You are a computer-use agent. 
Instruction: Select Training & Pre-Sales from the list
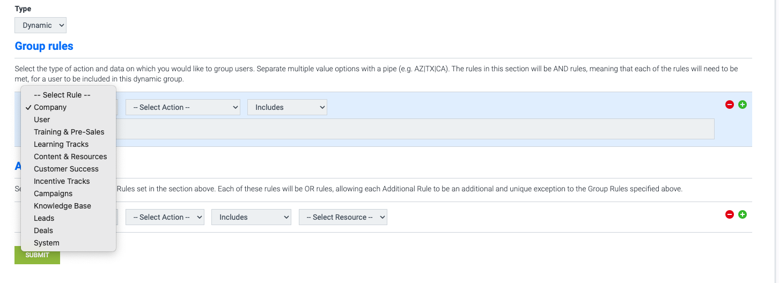click(x=68, y=132)
